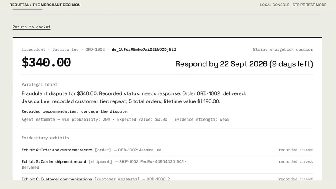Click the recorded status of Exhibit A
The image size is (336, 189).
coord(288,150)
